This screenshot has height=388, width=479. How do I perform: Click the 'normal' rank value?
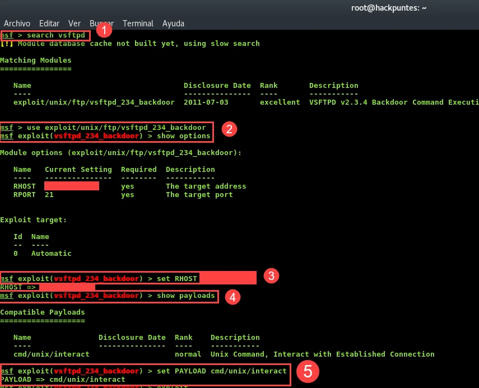click(x=188, y=354)
